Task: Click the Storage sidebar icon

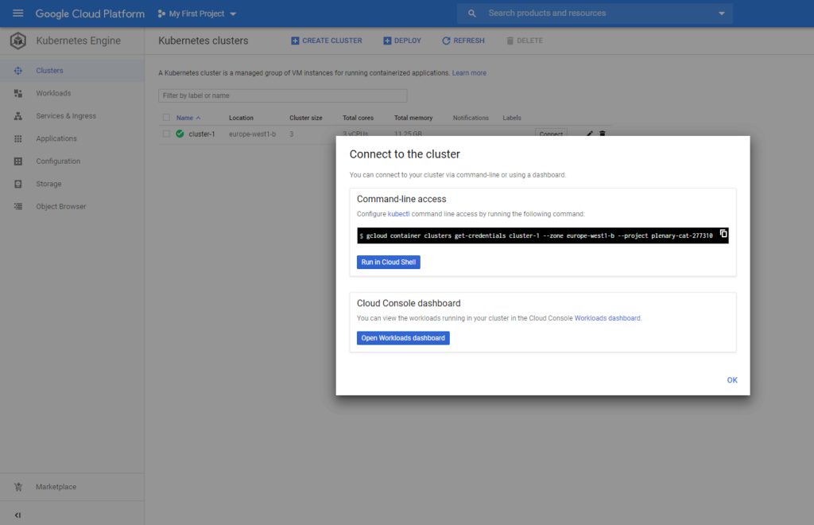Action: pos(18,184)
